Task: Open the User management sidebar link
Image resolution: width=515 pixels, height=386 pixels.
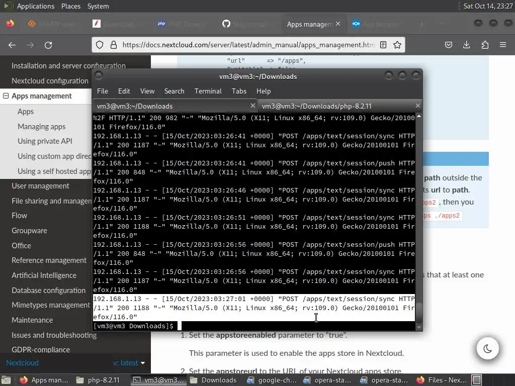Action: pyautogui.click(x=40, y=186)
